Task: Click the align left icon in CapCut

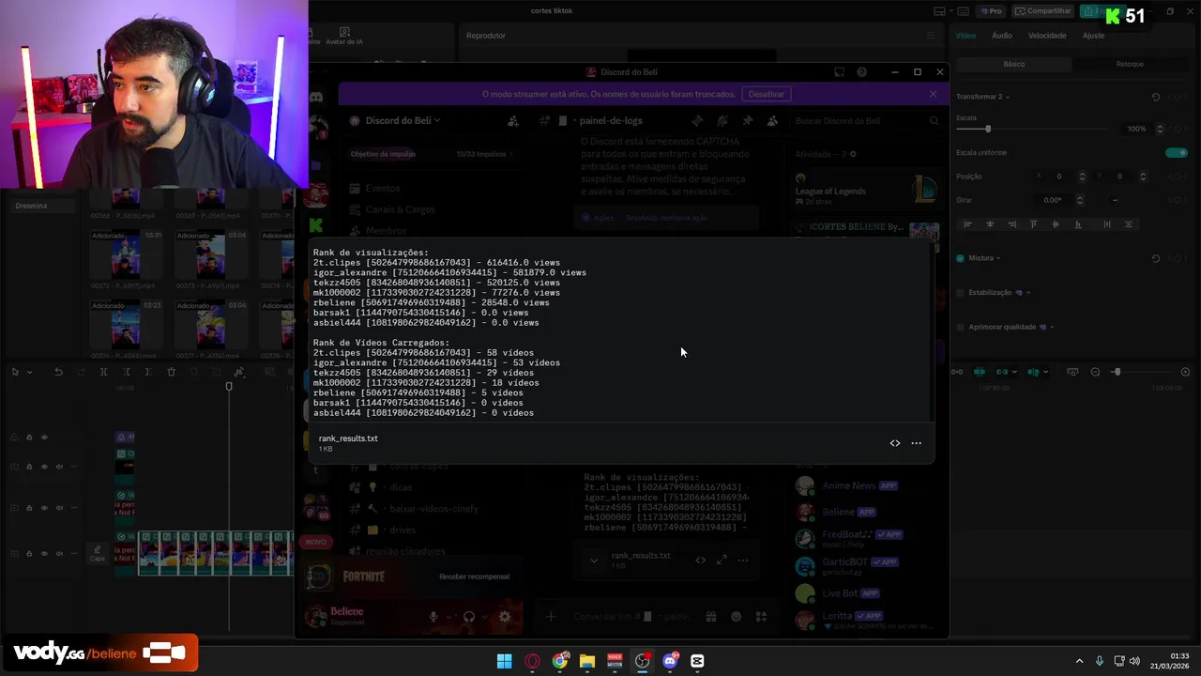Action: pos(967,224)
